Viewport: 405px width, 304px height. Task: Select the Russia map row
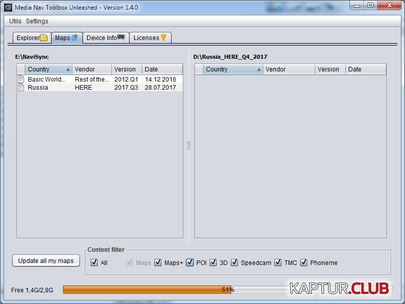100,87
